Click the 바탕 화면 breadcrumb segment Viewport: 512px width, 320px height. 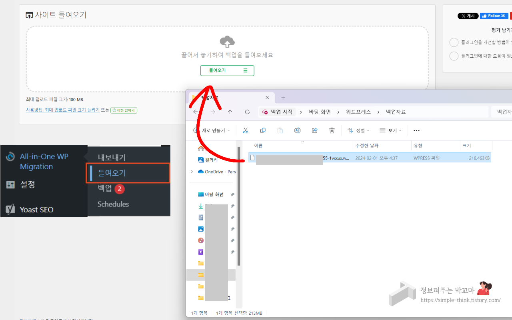320,112
